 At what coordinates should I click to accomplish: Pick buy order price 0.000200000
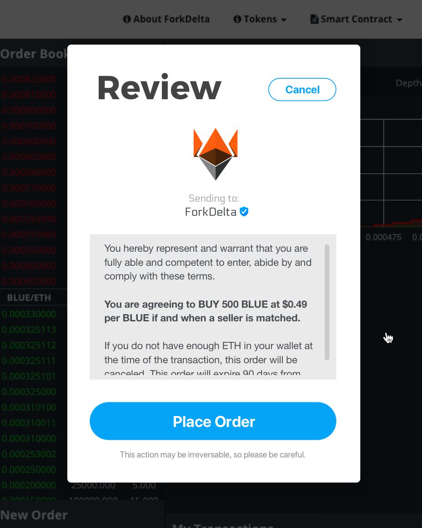pyautogui.click(x=29, y=485)
